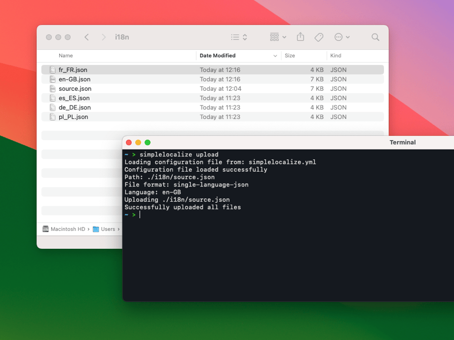
Task: Select the source.json file
Action: 213,89
